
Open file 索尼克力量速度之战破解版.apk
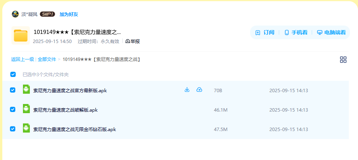65,110
